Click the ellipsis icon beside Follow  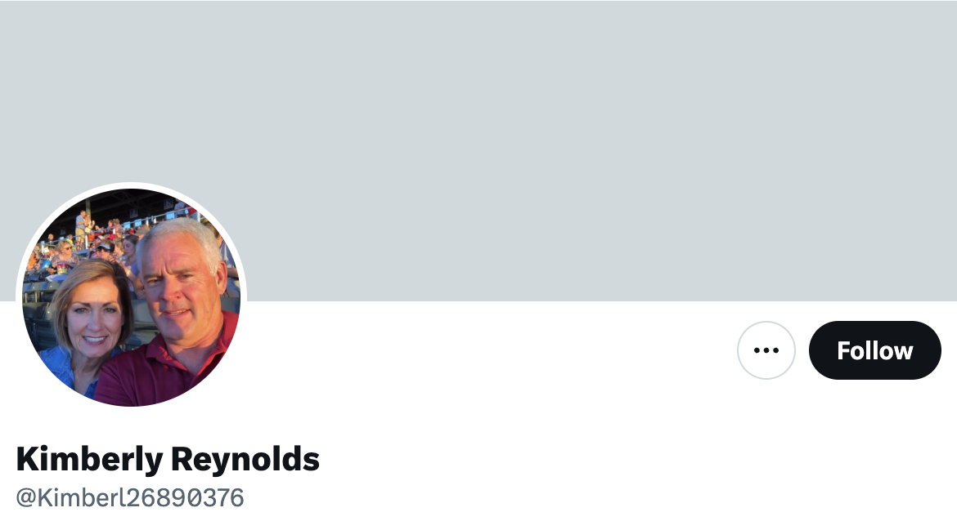tap(766, 350)
